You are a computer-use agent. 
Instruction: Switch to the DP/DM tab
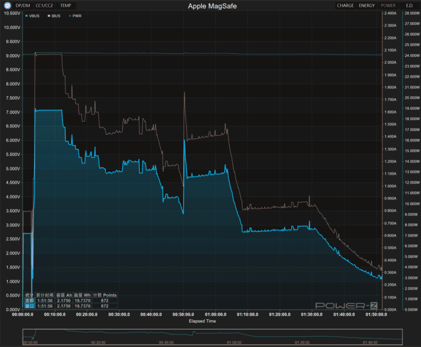[22, 5]
